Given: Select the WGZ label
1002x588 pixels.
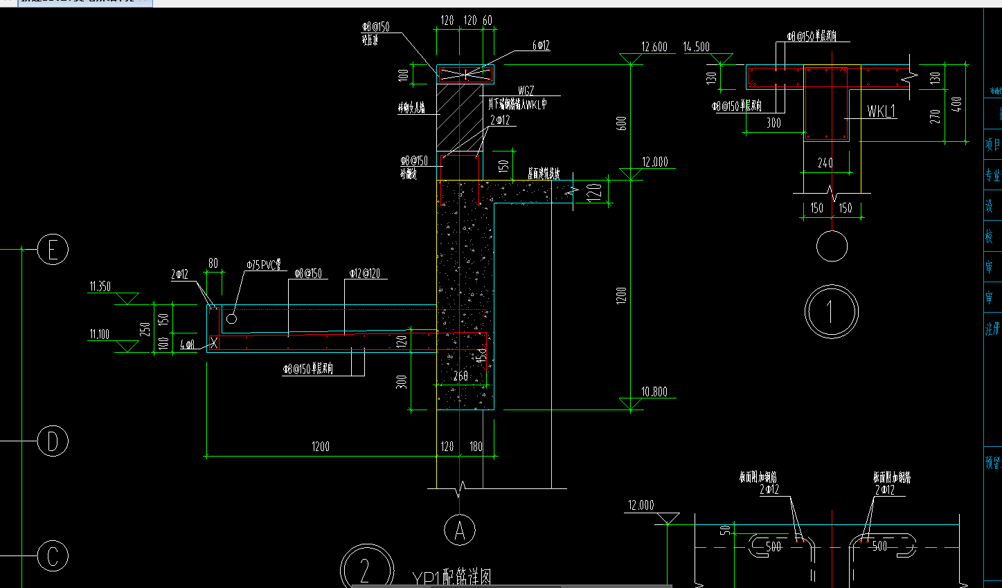Looking at the screenshot, I should pyautogui.click(x=526, y=91).
